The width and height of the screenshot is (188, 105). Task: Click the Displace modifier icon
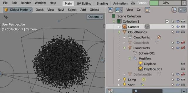click(x=140, y=64)
